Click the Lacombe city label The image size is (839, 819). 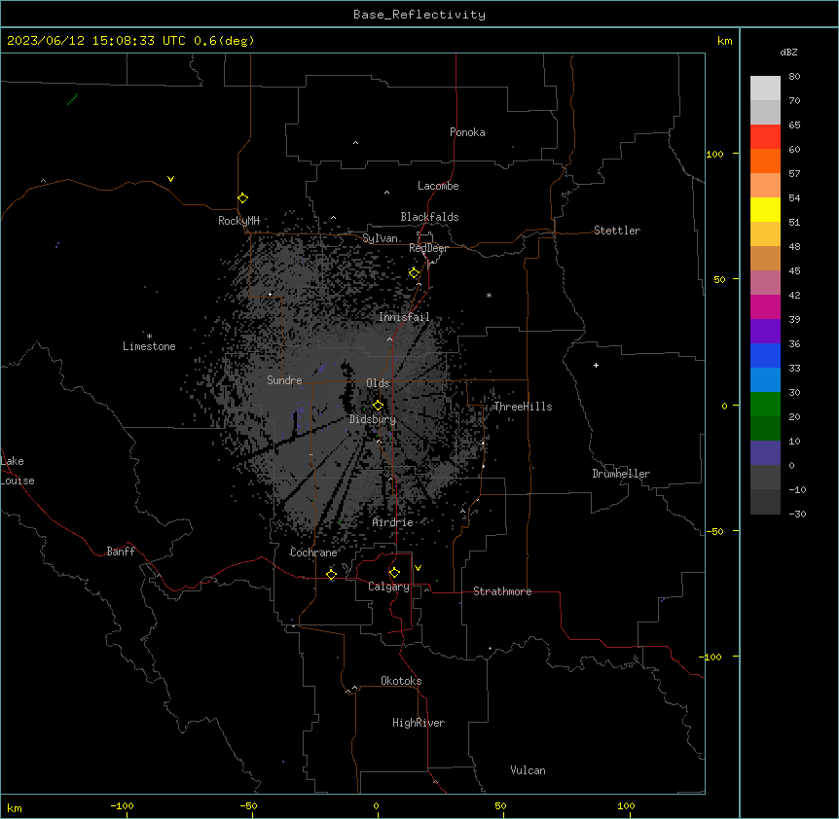(x=438, y=186)
